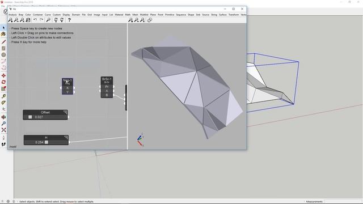Open the Display menu
Viewport: 363px width, 204px height.
pos(66,15)
